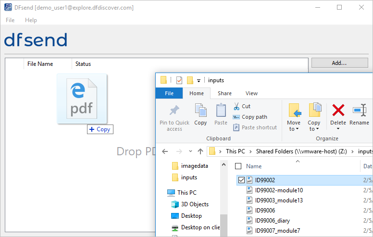The width and height of the screenshot is (373, 237).
Task: Click the Up arrow navigation icon
Action: pos(200,151)
